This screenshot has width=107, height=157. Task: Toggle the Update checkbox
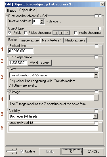(22, 151)
